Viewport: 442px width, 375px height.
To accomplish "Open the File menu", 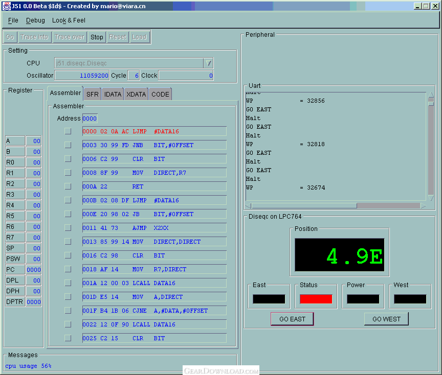I will click(13, 20).
